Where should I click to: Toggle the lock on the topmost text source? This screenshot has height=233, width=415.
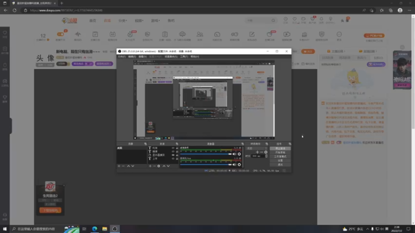[177, 148]
